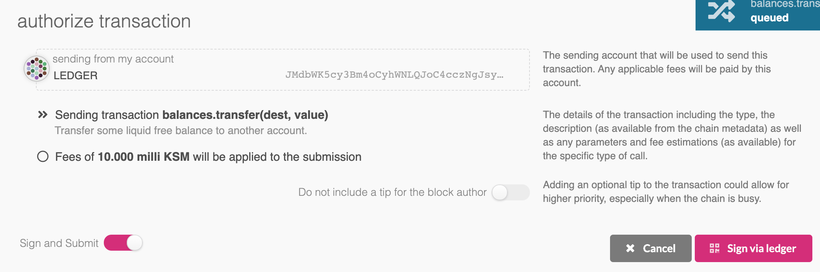Click the shuffle icon in queued notification
820x272 pixels.
click(721, 11)
